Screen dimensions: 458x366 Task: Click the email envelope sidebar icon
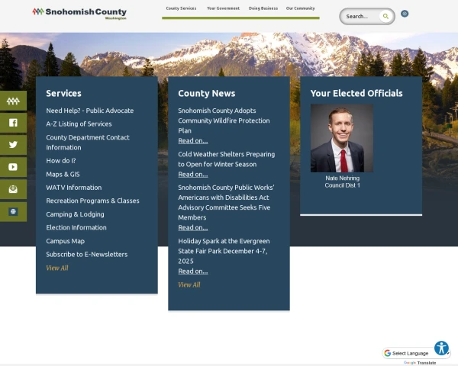coord(13,189)
